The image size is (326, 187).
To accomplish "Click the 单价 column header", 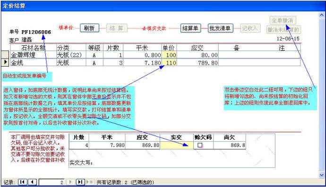I will [169, 48].
